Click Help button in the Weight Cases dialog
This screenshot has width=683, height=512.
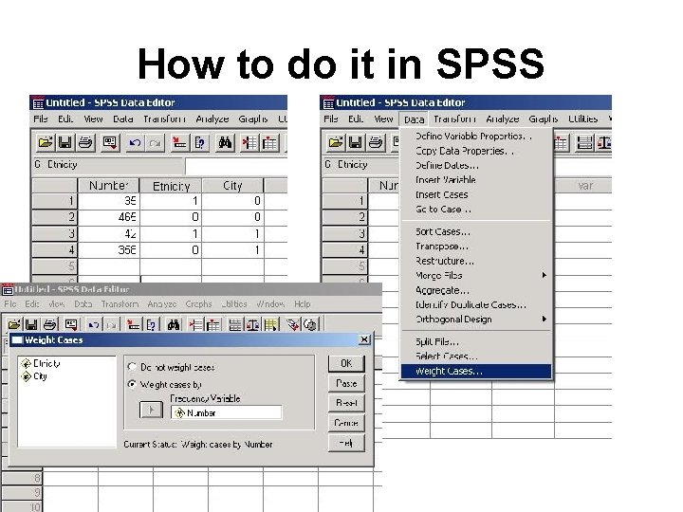tap(346, 443)
